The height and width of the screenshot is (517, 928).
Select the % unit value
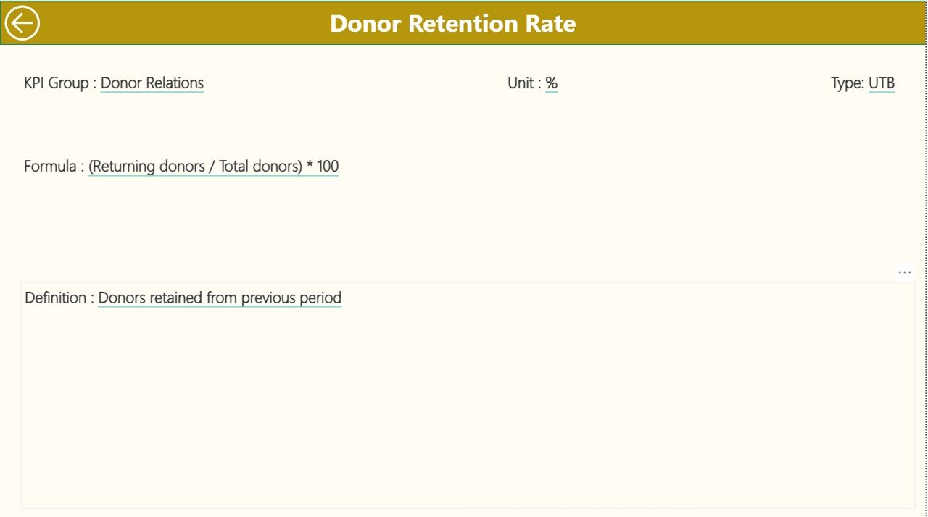point(552,83)
